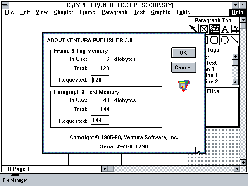
Task: Click the Tags panel header
Action: tap(222, 50)
